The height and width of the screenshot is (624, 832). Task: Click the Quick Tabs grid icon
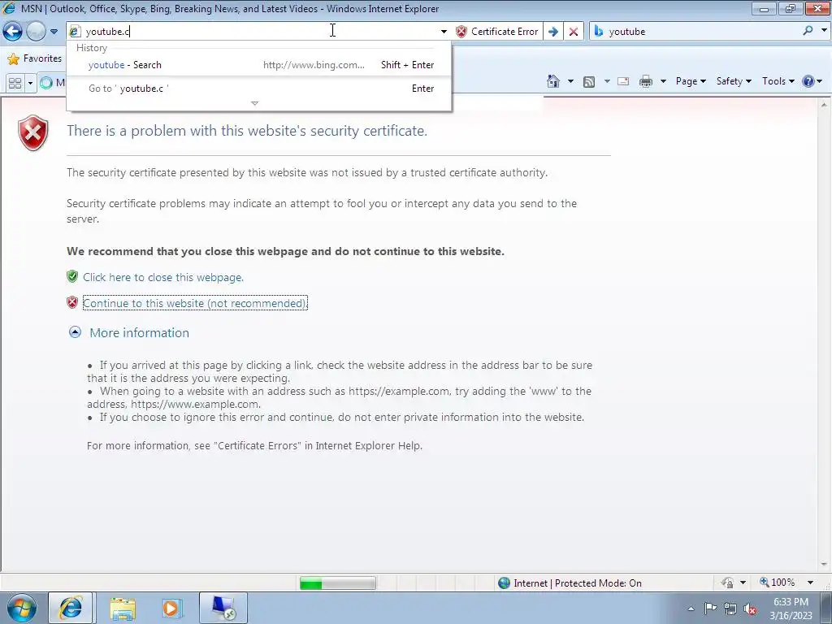(x=15, y=83)
